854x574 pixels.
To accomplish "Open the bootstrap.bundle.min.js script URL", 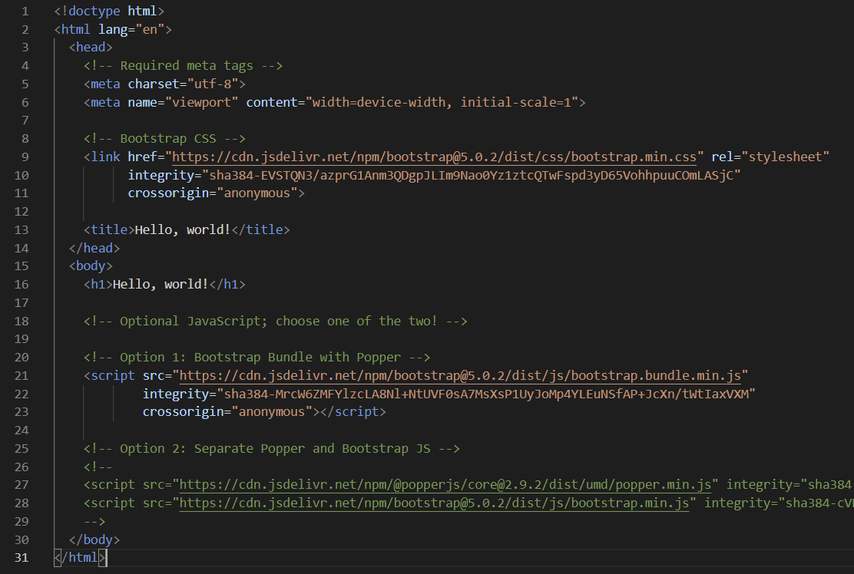I will click(x=459, y=376).
